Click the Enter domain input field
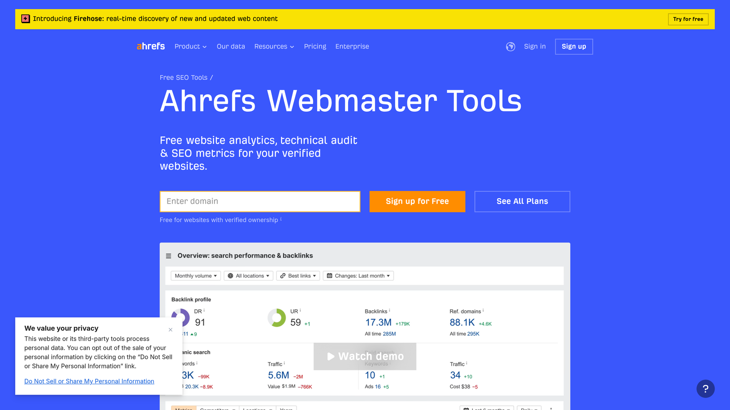730x410 pixels. click(260, 201)
